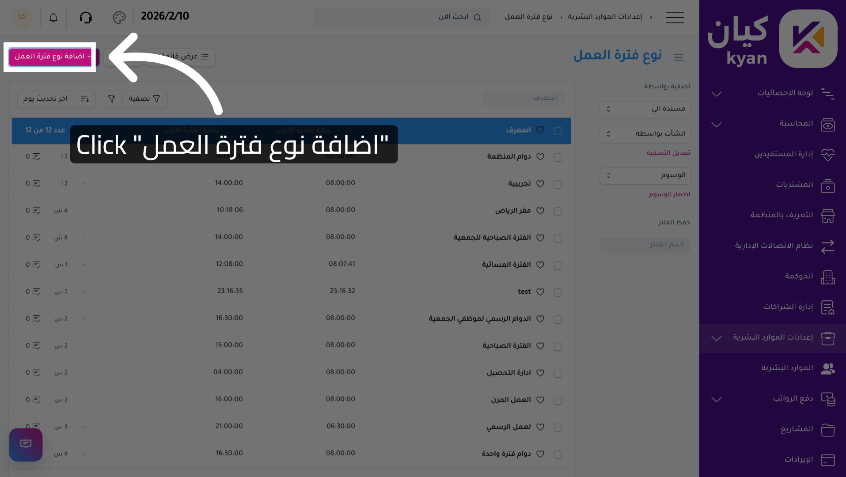Image resolution: width=846 pixels, height=477 pixels.
Task: Open the chat widget bubble at bottom
Action: [25, 445]
